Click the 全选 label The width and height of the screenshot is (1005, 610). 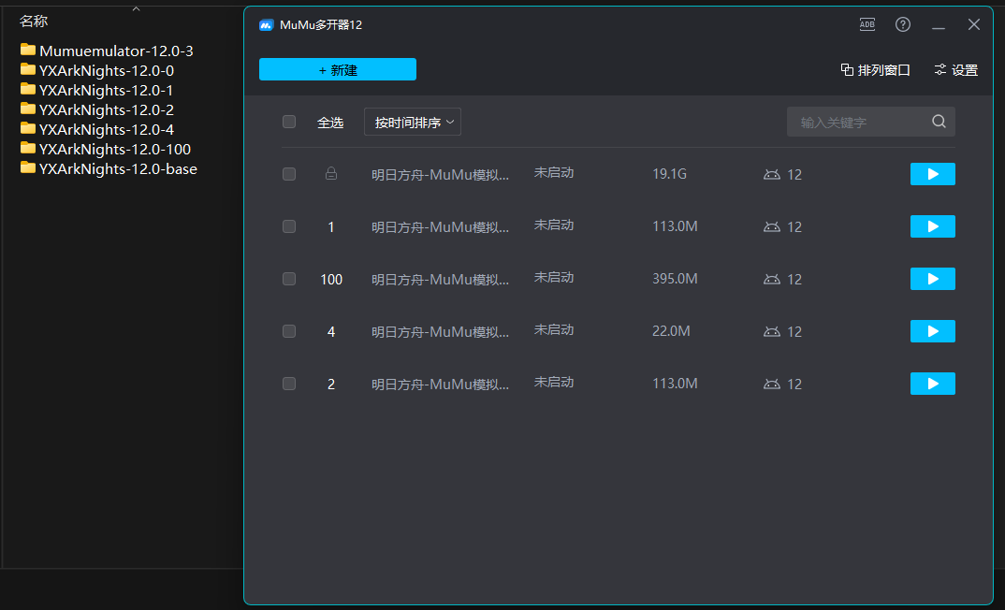[330, 123]
